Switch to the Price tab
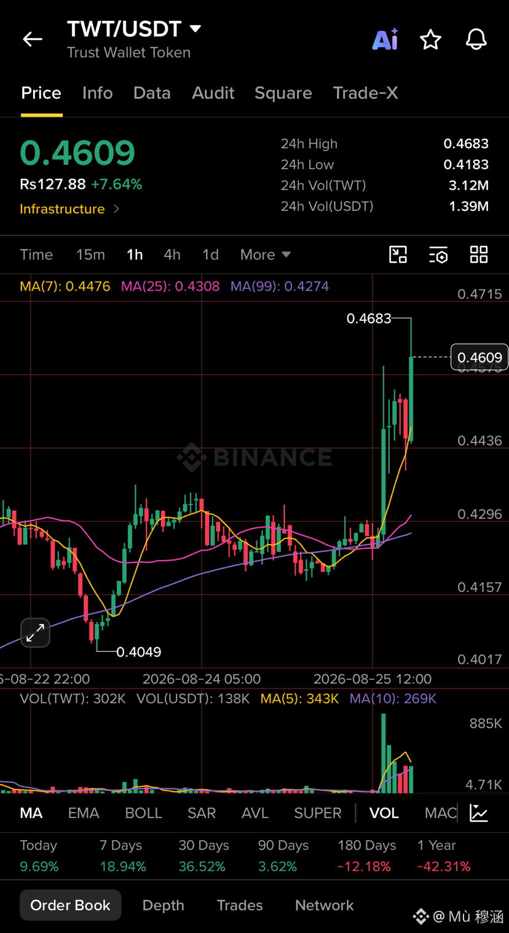 pos(41,93)
